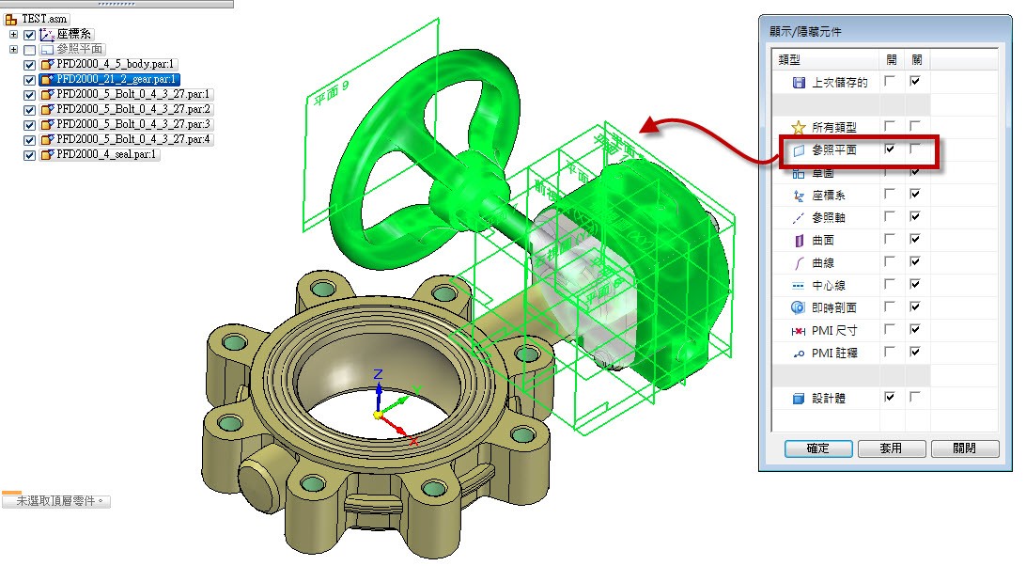This screenshot has height=566, width=1026.
Task: Click the 所有類型 star icon
Action: pos(799,127)
